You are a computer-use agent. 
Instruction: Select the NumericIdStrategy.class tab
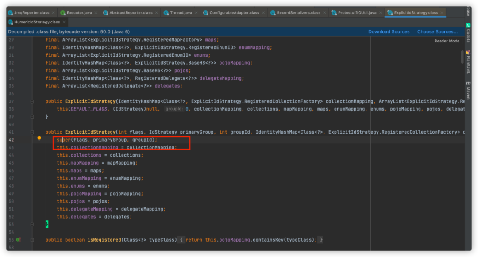click(37, 22)
